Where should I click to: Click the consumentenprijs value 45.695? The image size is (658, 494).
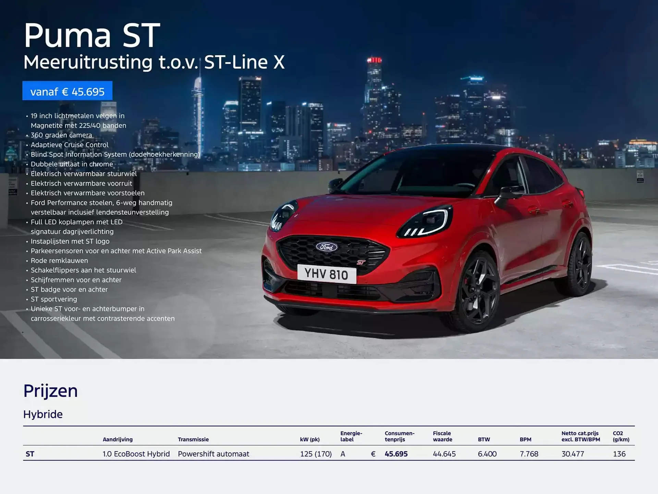pos(396,454)
